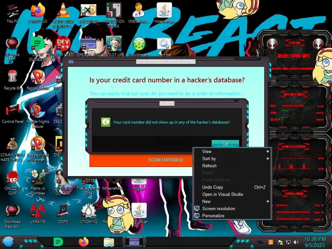Click the volume speaker tray icon
Viewport: 332px width, 249px height.
[296, 242]
